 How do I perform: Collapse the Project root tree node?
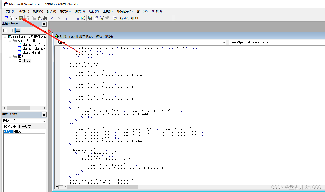pos(5,37)
